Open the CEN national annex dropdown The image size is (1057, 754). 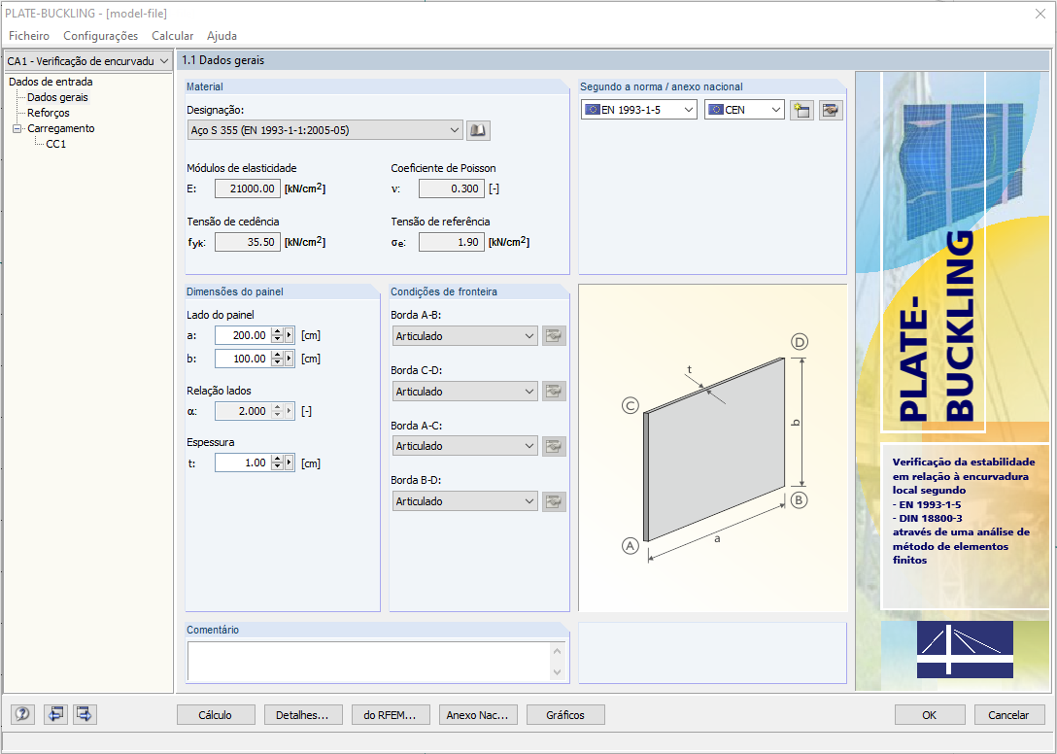click(745, 110)
